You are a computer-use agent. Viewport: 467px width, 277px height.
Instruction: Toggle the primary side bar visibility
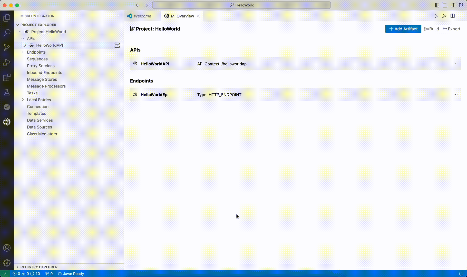[x=437, y=5]
